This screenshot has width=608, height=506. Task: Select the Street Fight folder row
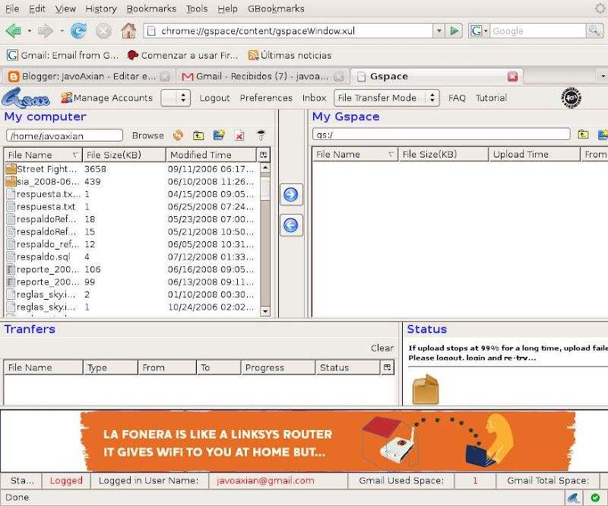coord(131,169)
